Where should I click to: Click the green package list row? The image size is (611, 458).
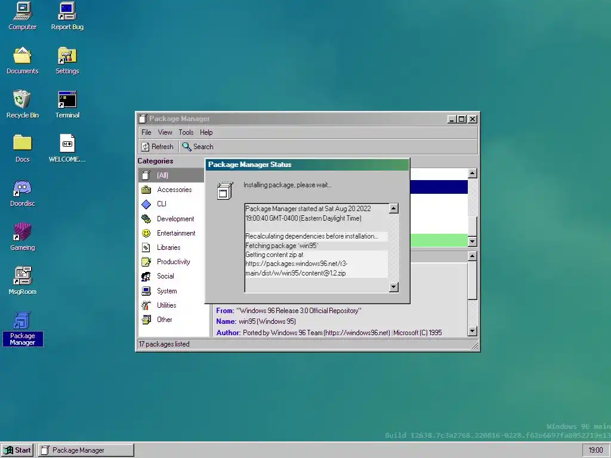pyautogui.click(x=439, y=240)
